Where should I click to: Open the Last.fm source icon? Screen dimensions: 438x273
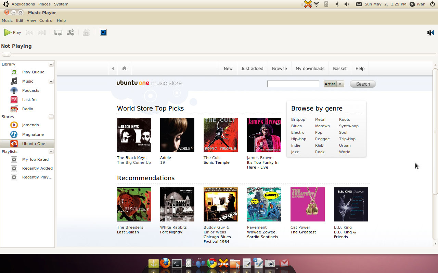[x=14, y=100]
